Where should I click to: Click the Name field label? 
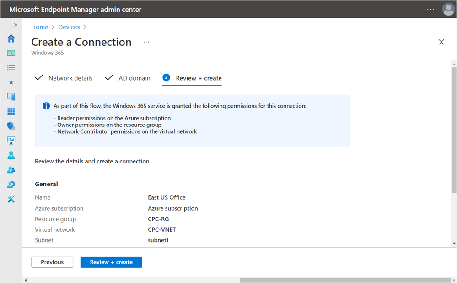[43, 197]
